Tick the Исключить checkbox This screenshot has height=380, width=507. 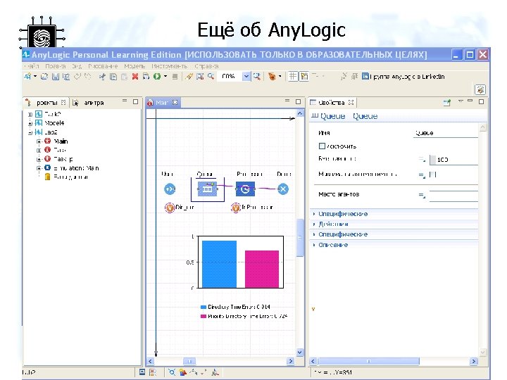coord(322,146)
